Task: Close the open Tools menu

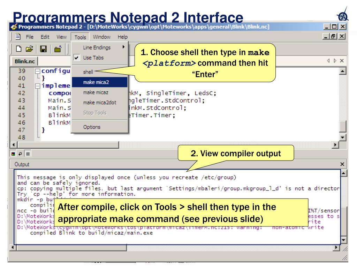Action: (x=80, y=37)
